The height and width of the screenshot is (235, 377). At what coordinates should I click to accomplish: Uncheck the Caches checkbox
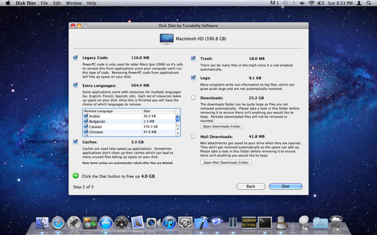(75, 142)
